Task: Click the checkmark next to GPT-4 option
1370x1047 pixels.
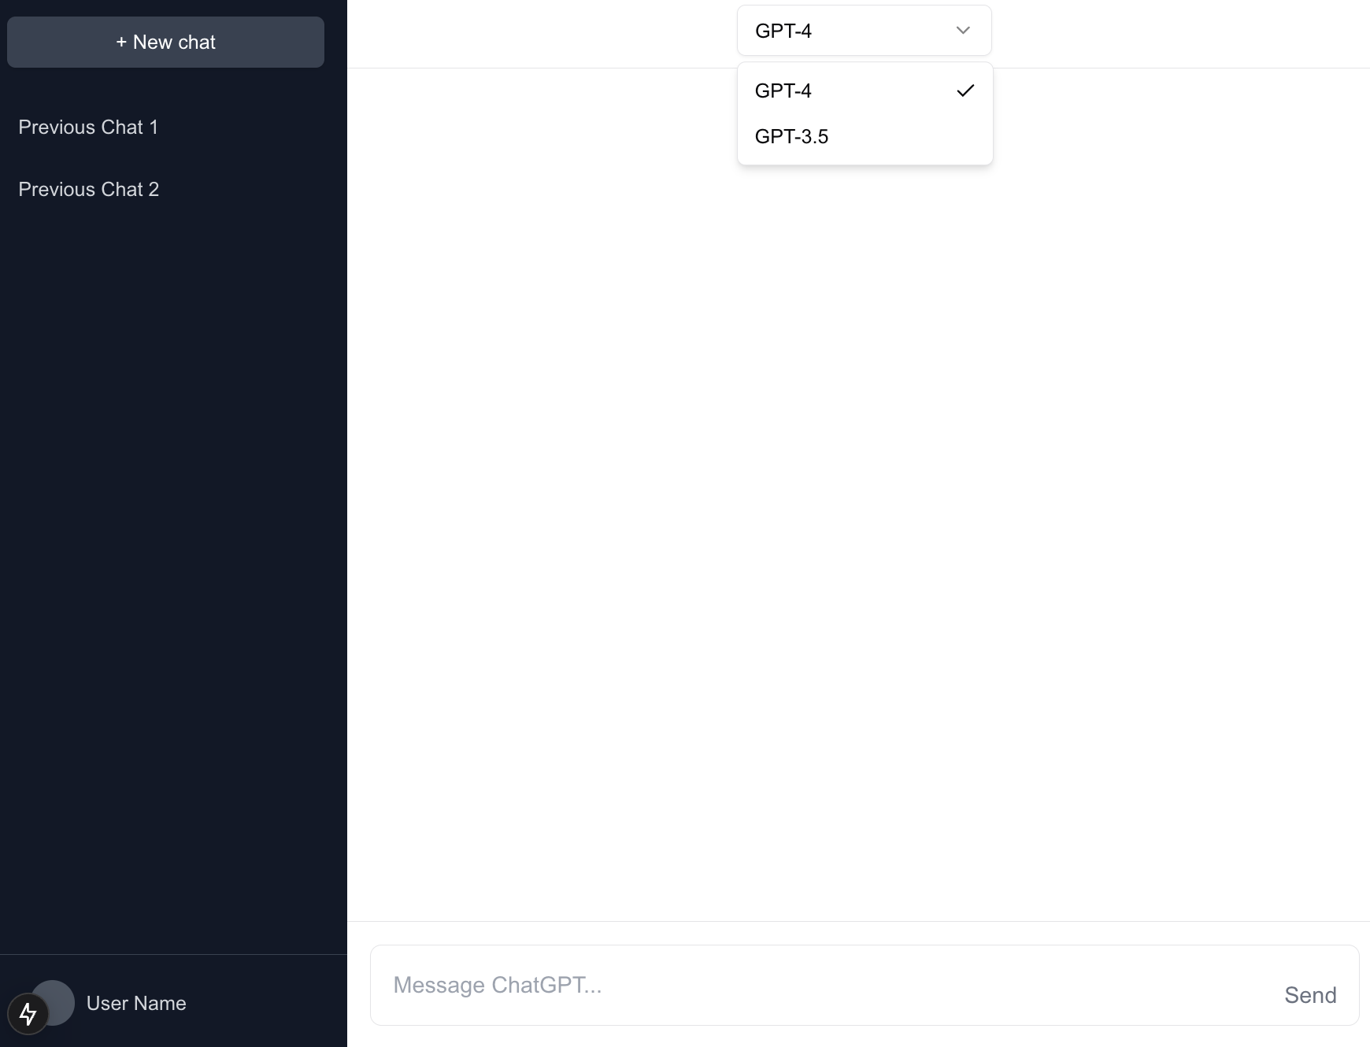Action: coord(965,91)
